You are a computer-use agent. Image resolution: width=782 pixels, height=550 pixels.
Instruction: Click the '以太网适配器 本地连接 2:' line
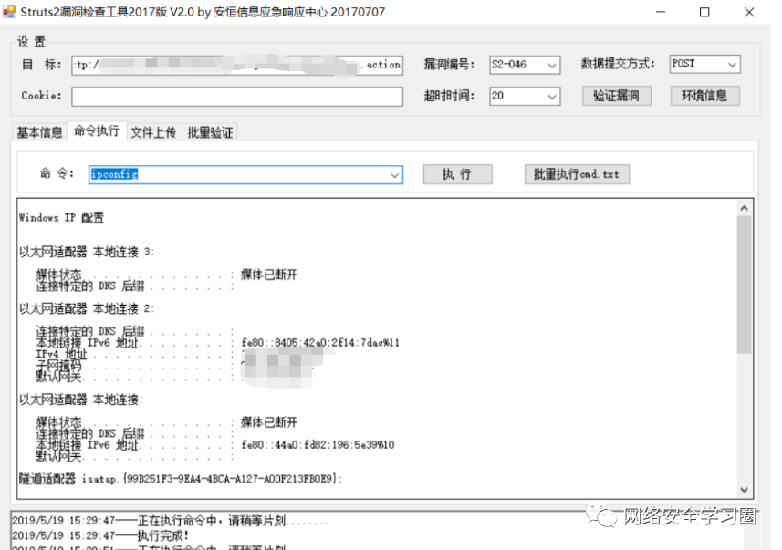click(87, 308)
